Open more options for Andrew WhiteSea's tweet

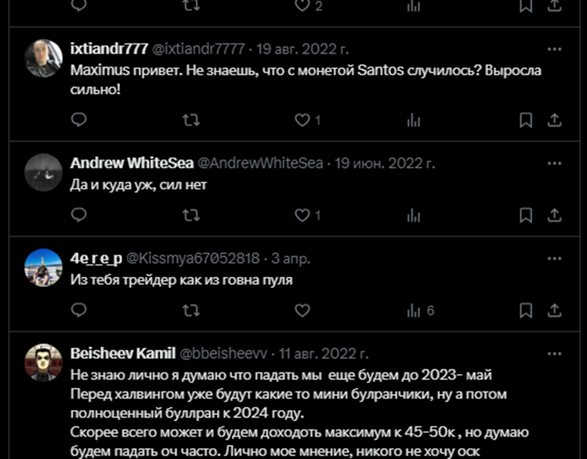click(554, 163)
